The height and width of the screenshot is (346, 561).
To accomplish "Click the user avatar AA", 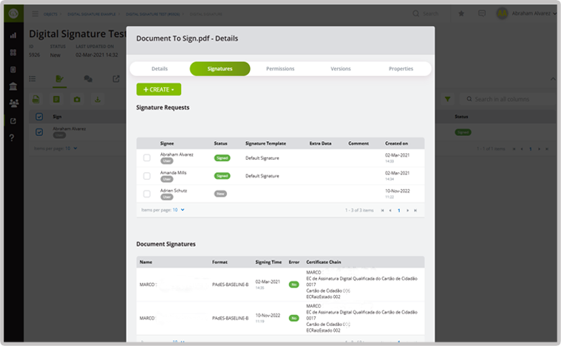I will (x=502, y=13).
